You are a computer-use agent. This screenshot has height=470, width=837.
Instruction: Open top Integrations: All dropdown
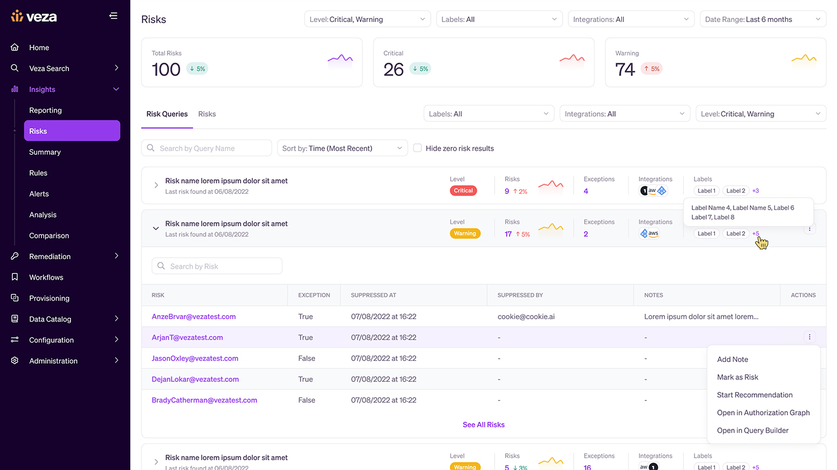click(x=631, y=19)
